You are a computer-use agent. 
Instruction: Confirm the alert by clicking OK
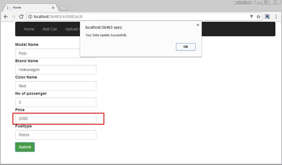coord(186,47)
